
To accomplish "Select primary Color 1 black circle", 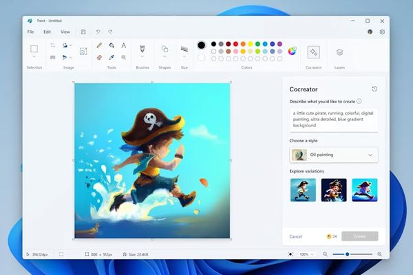I will [201, 45].
